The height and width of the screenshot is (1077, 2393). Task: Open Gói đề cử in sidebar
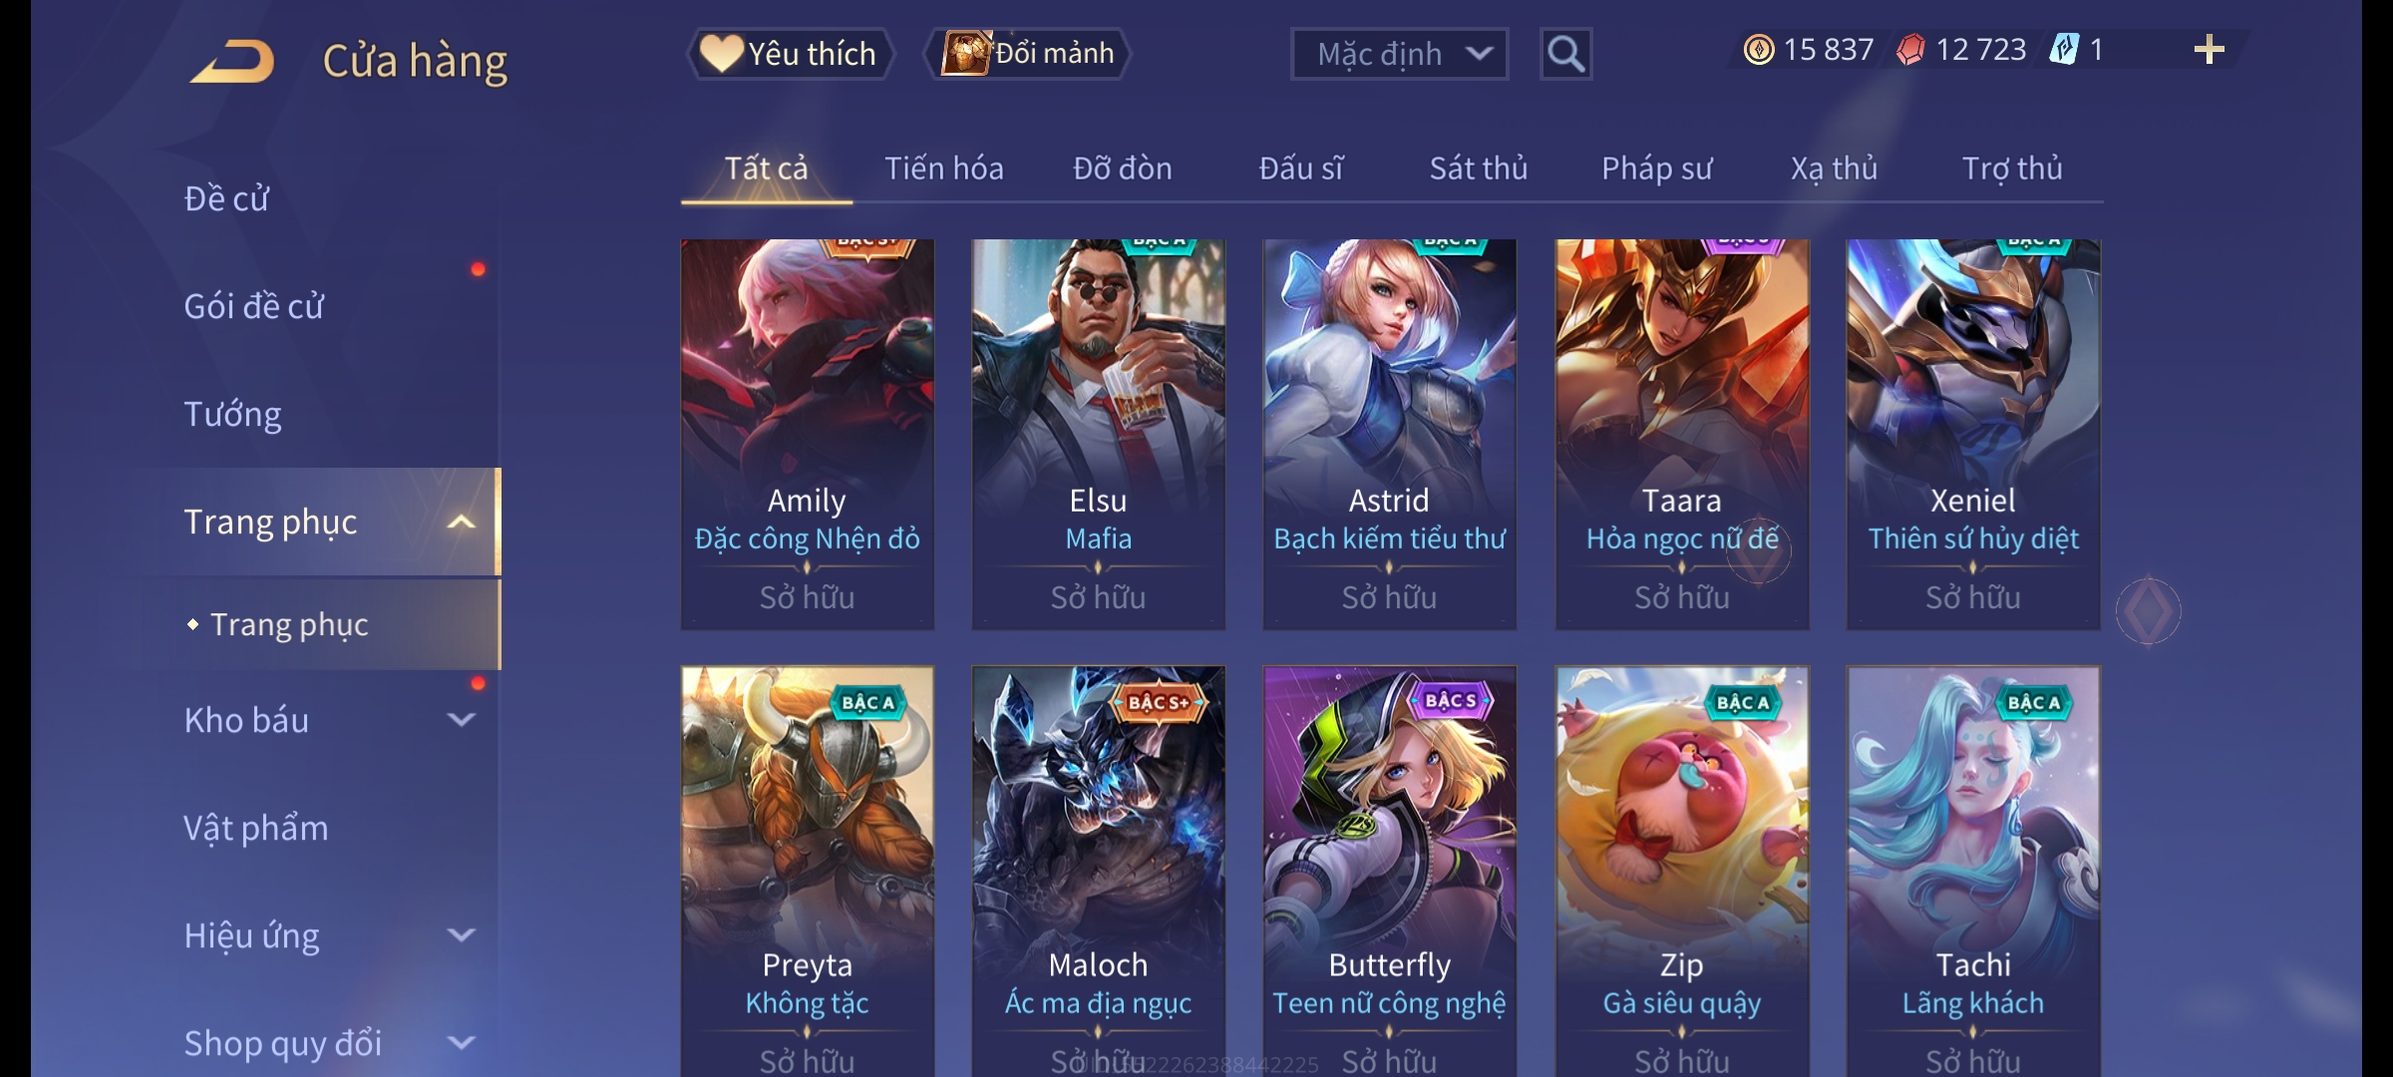(253, 306)
